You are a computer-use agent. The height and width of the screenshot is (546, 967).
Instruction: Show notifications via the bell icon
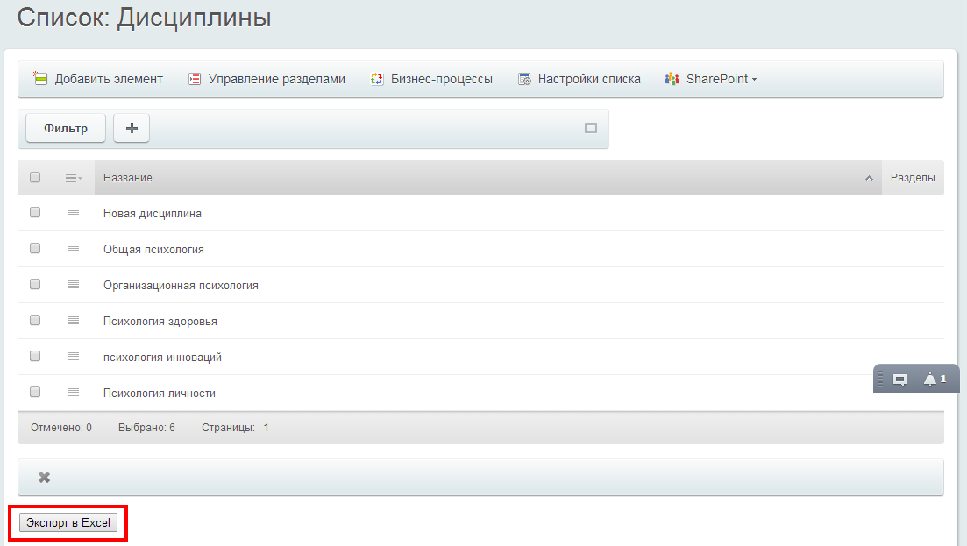coord(930,379)
